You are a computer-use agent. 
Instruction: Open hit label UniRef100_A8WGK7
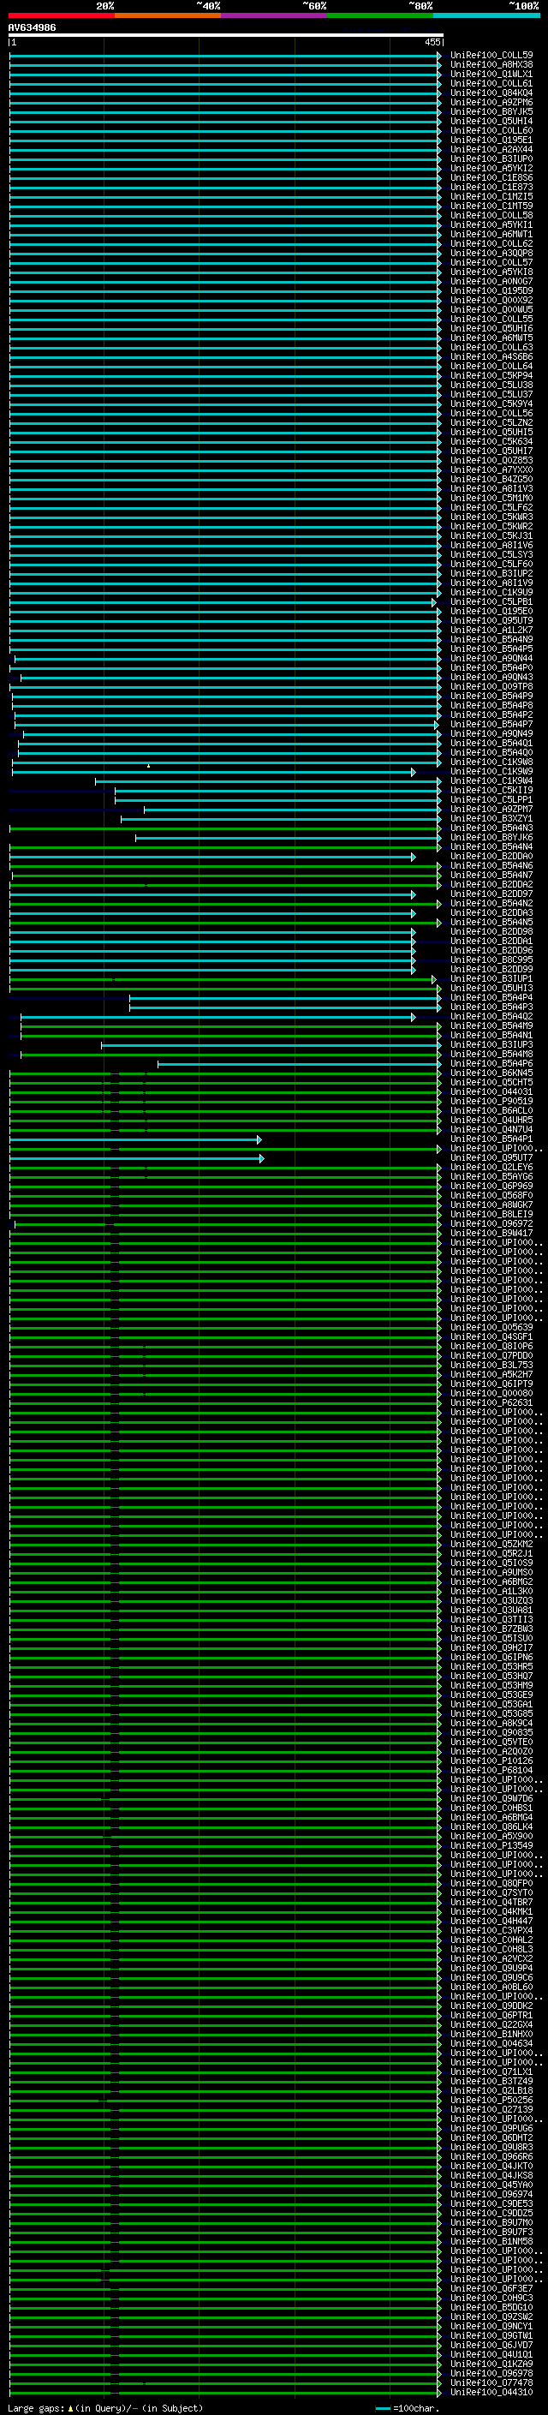point(491,1205)
